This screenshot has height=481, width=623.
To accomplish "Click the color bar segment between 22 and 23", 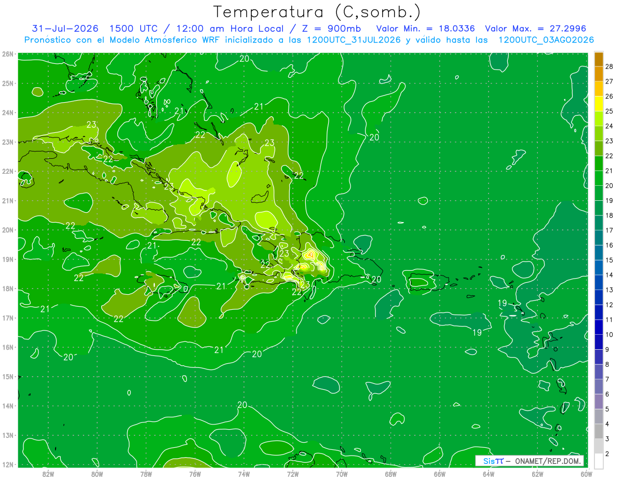I will (599, 148).
